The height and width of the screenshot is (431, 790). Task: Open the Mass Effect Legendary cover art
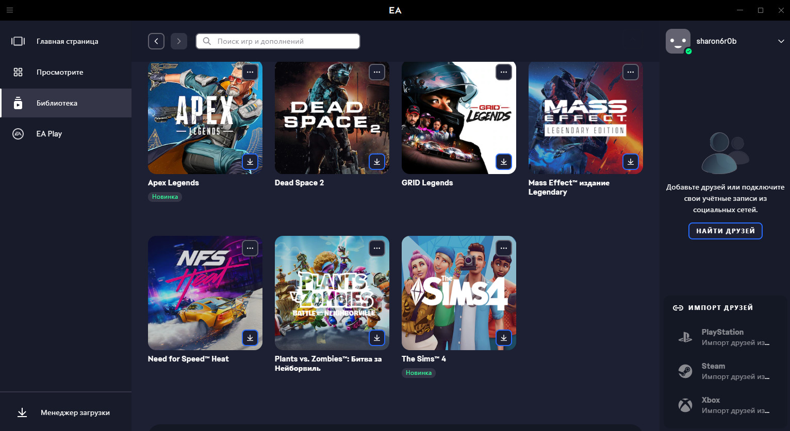586,117
